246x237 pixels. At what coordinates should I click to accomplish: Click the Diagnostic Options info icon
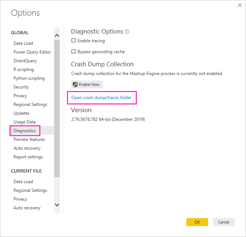click(127, 32)
